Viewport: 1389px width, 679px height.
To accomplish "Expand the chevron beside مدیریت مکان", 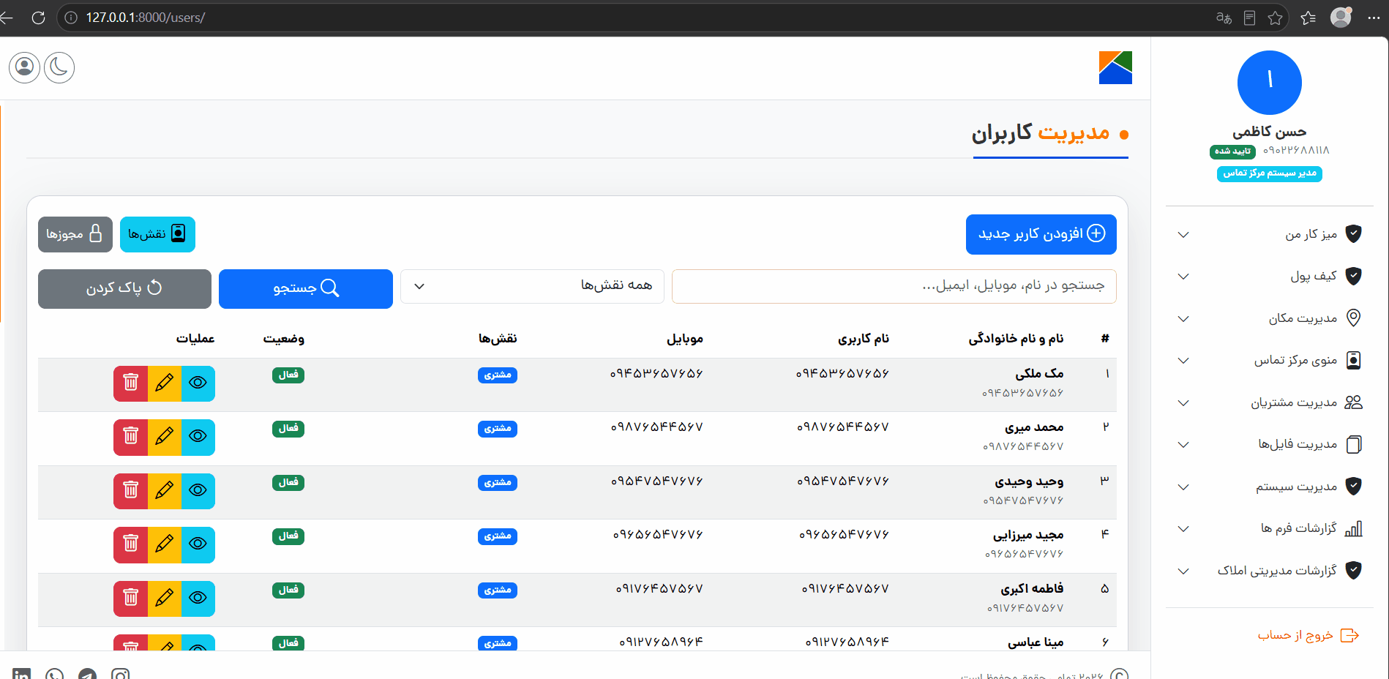I will (1183, 319).
